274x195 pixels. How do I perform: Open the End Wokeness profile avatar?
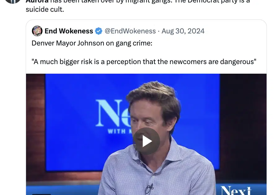click(37, 31)
